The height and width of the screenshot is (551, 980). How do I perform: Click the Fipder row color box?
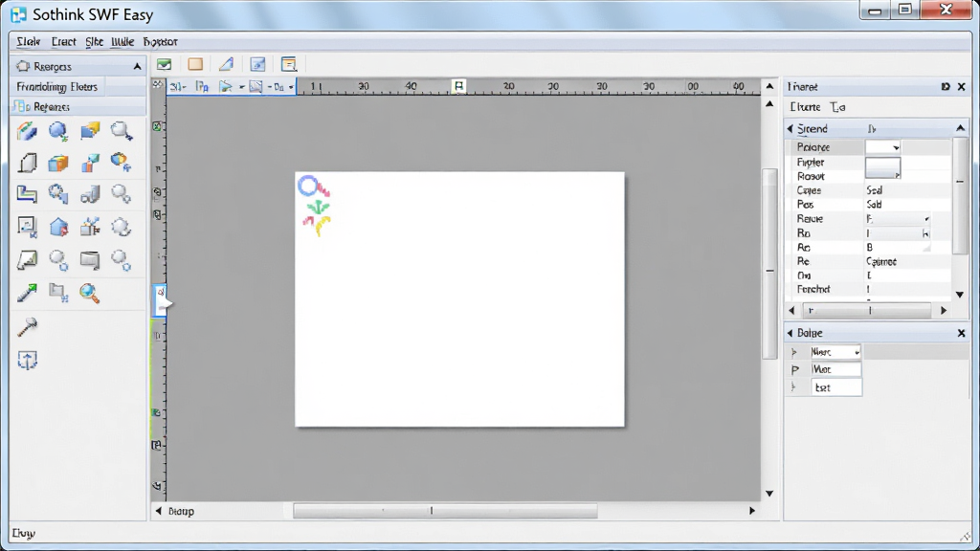click(882, 168)
